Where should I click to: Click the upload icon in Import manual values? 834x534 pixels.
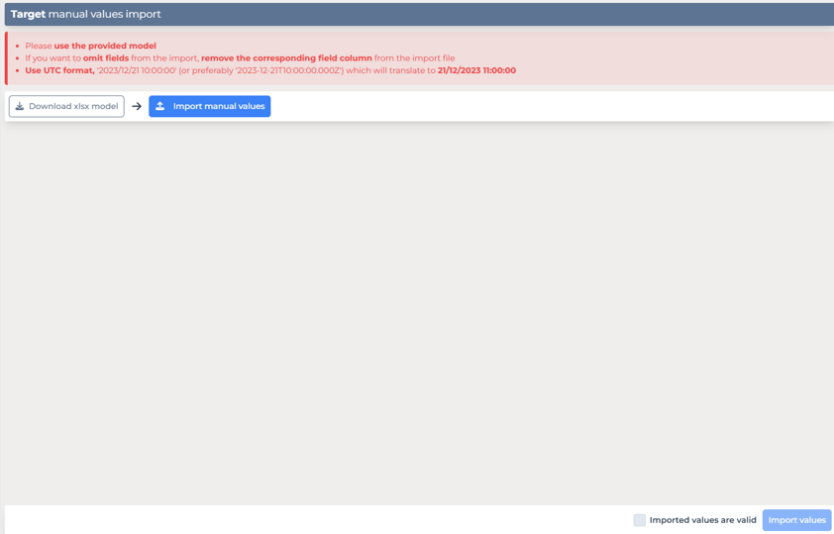[x=160, y=106]
